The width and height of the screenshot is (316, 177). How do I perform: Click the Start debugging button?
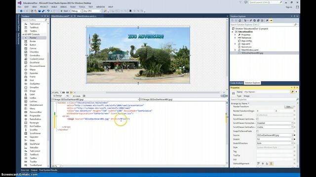64,11
